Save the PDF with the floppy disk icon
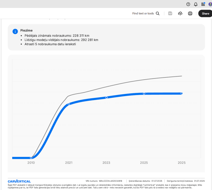Image resolution: width=212 pixels, height=190 pixels. (170, 13)
